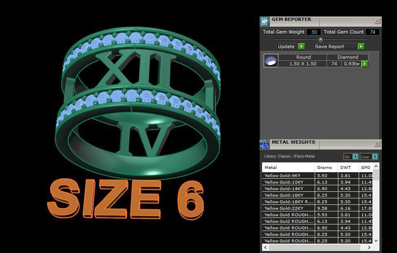Click the '1.50 X 1.50' gem size cell
Image resolution: width=397 pixels, height=253 pixels.
302,64
